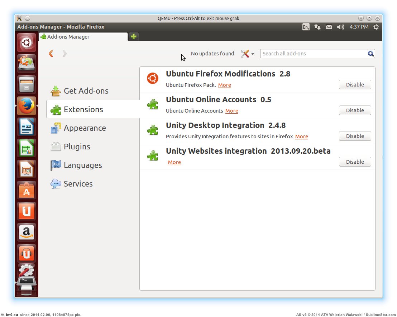397x317 pixels.
Task: Open the Services category
Action: click(x=78, y=184)
